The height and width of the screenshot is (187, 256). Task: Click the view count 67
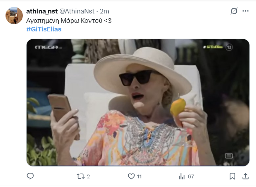pyautogui.click(x=191, y=177)
